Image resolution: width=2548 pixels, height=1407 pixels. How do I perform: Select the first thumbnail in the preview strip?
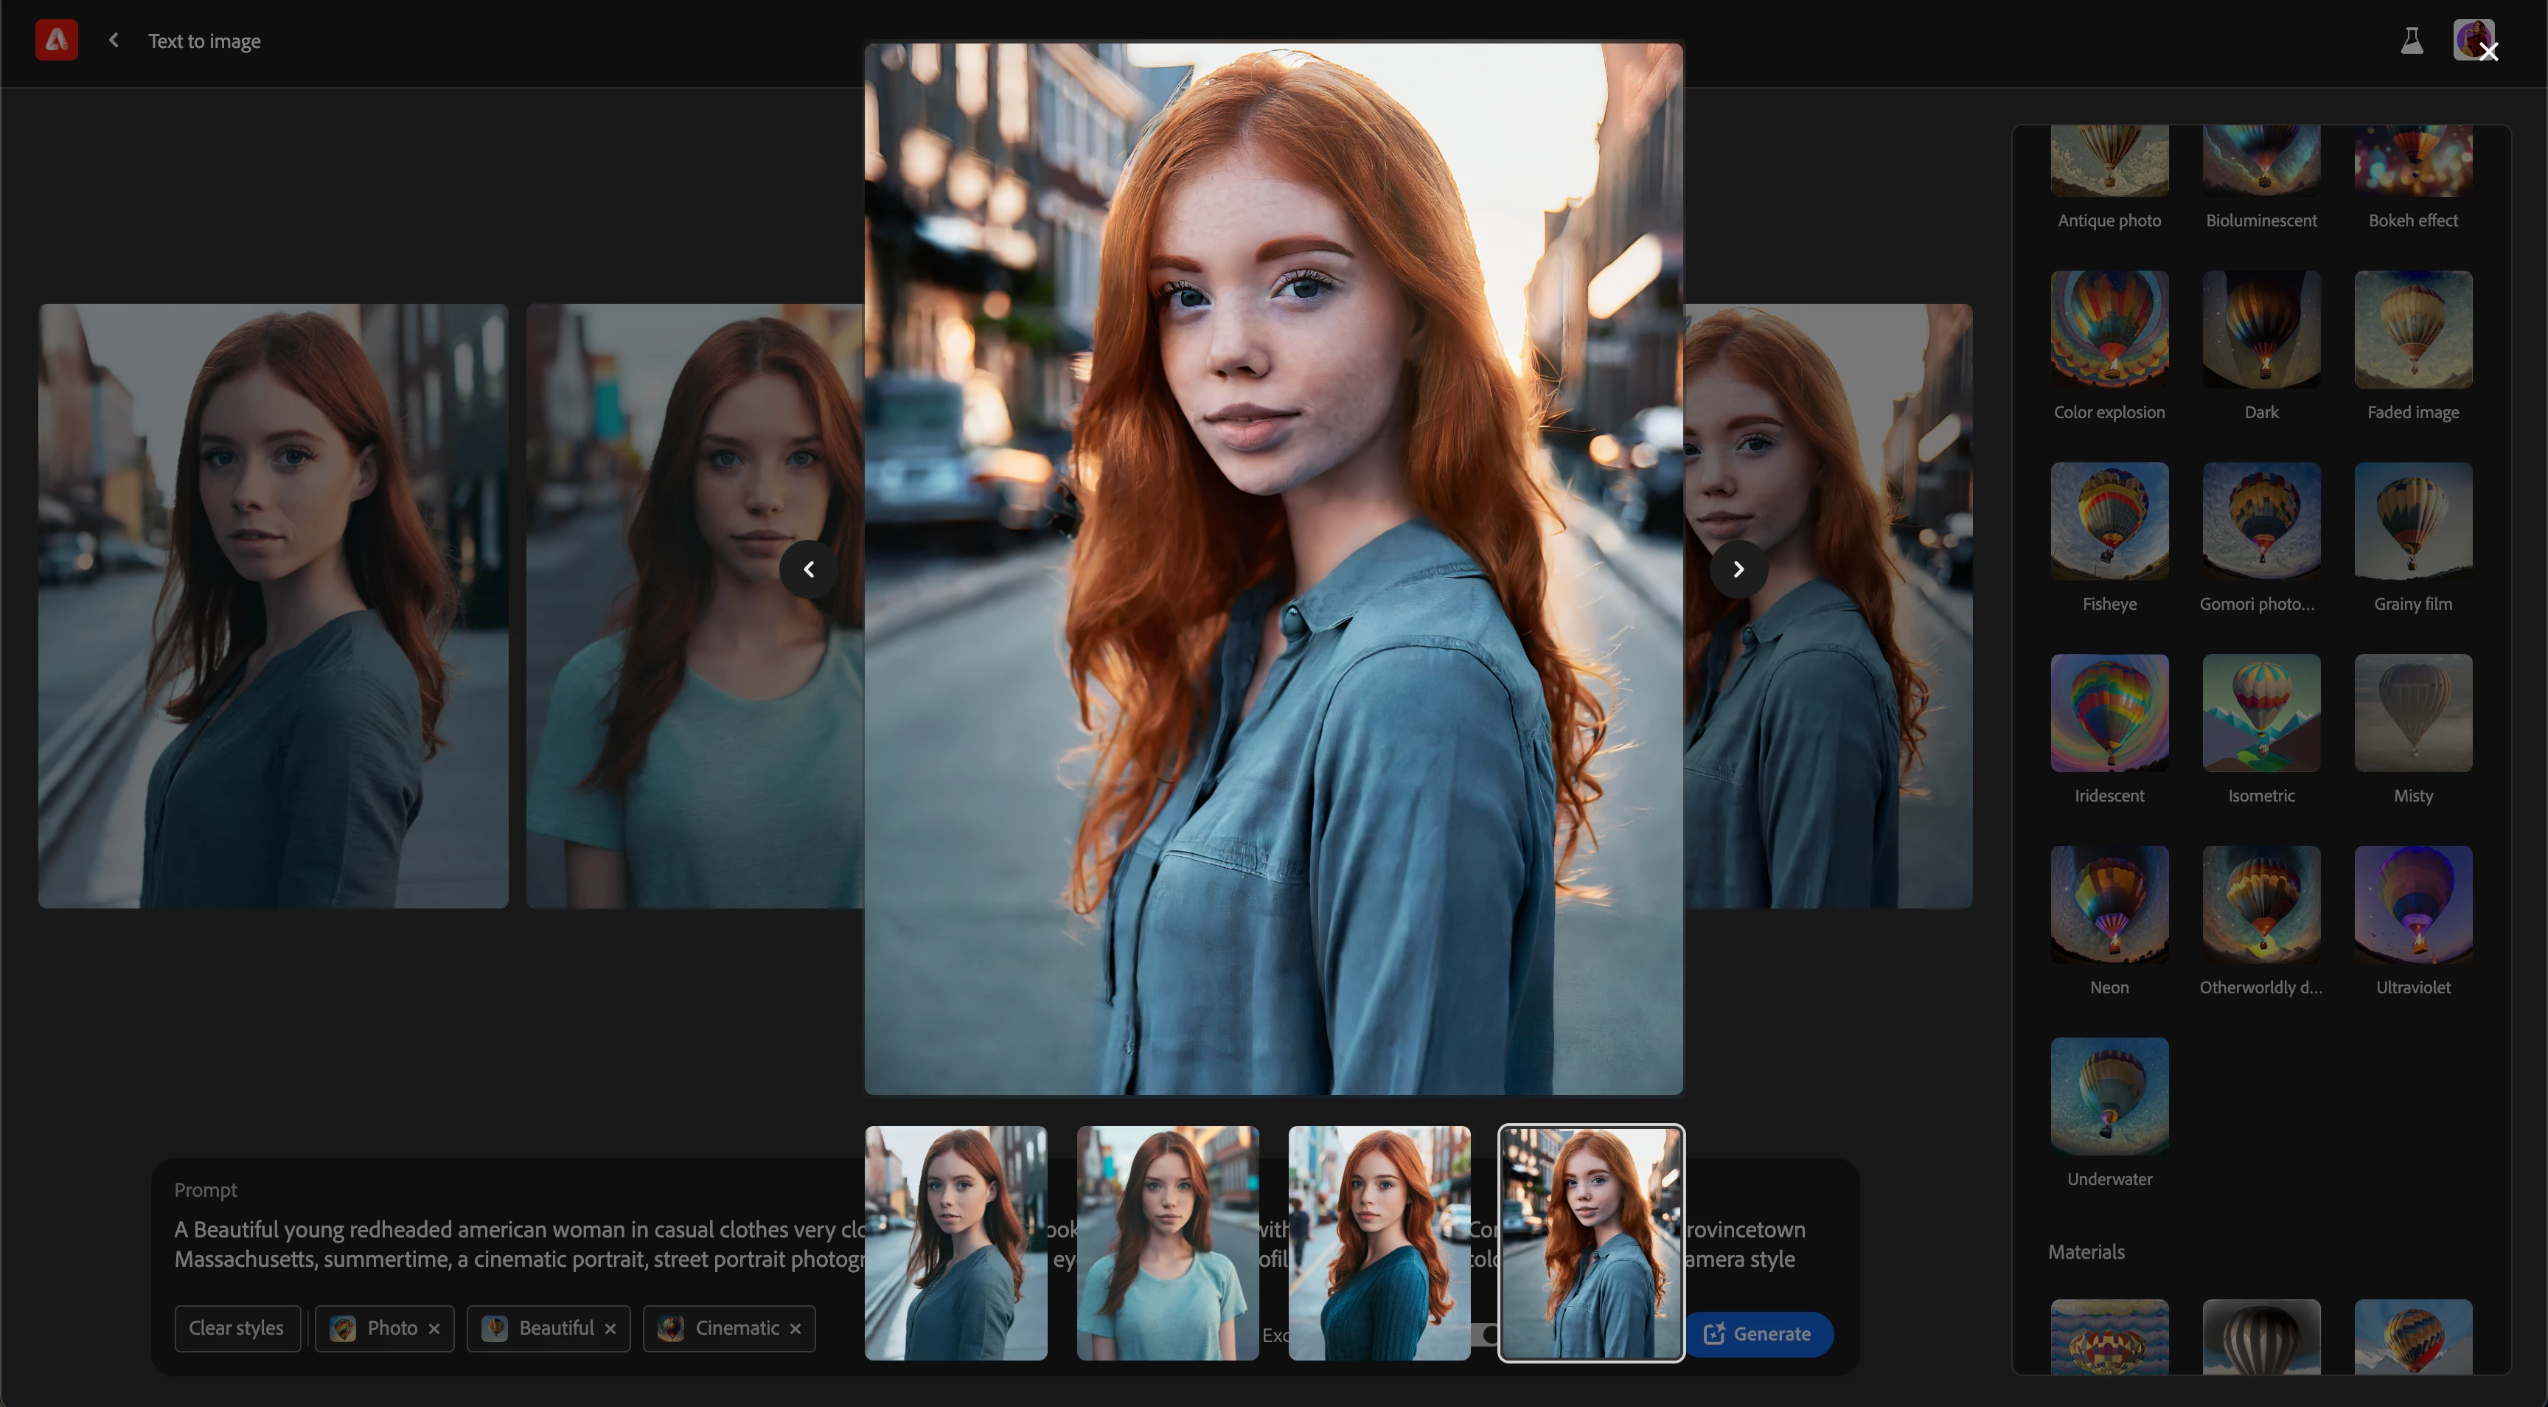click(955, 1243)
